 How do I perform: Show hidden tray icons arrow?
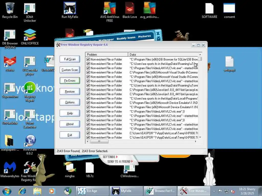214,191
